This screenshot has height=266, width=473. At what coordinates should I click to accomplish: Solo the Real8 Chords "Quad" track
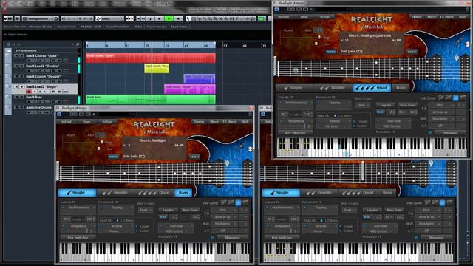click(21, 56)
